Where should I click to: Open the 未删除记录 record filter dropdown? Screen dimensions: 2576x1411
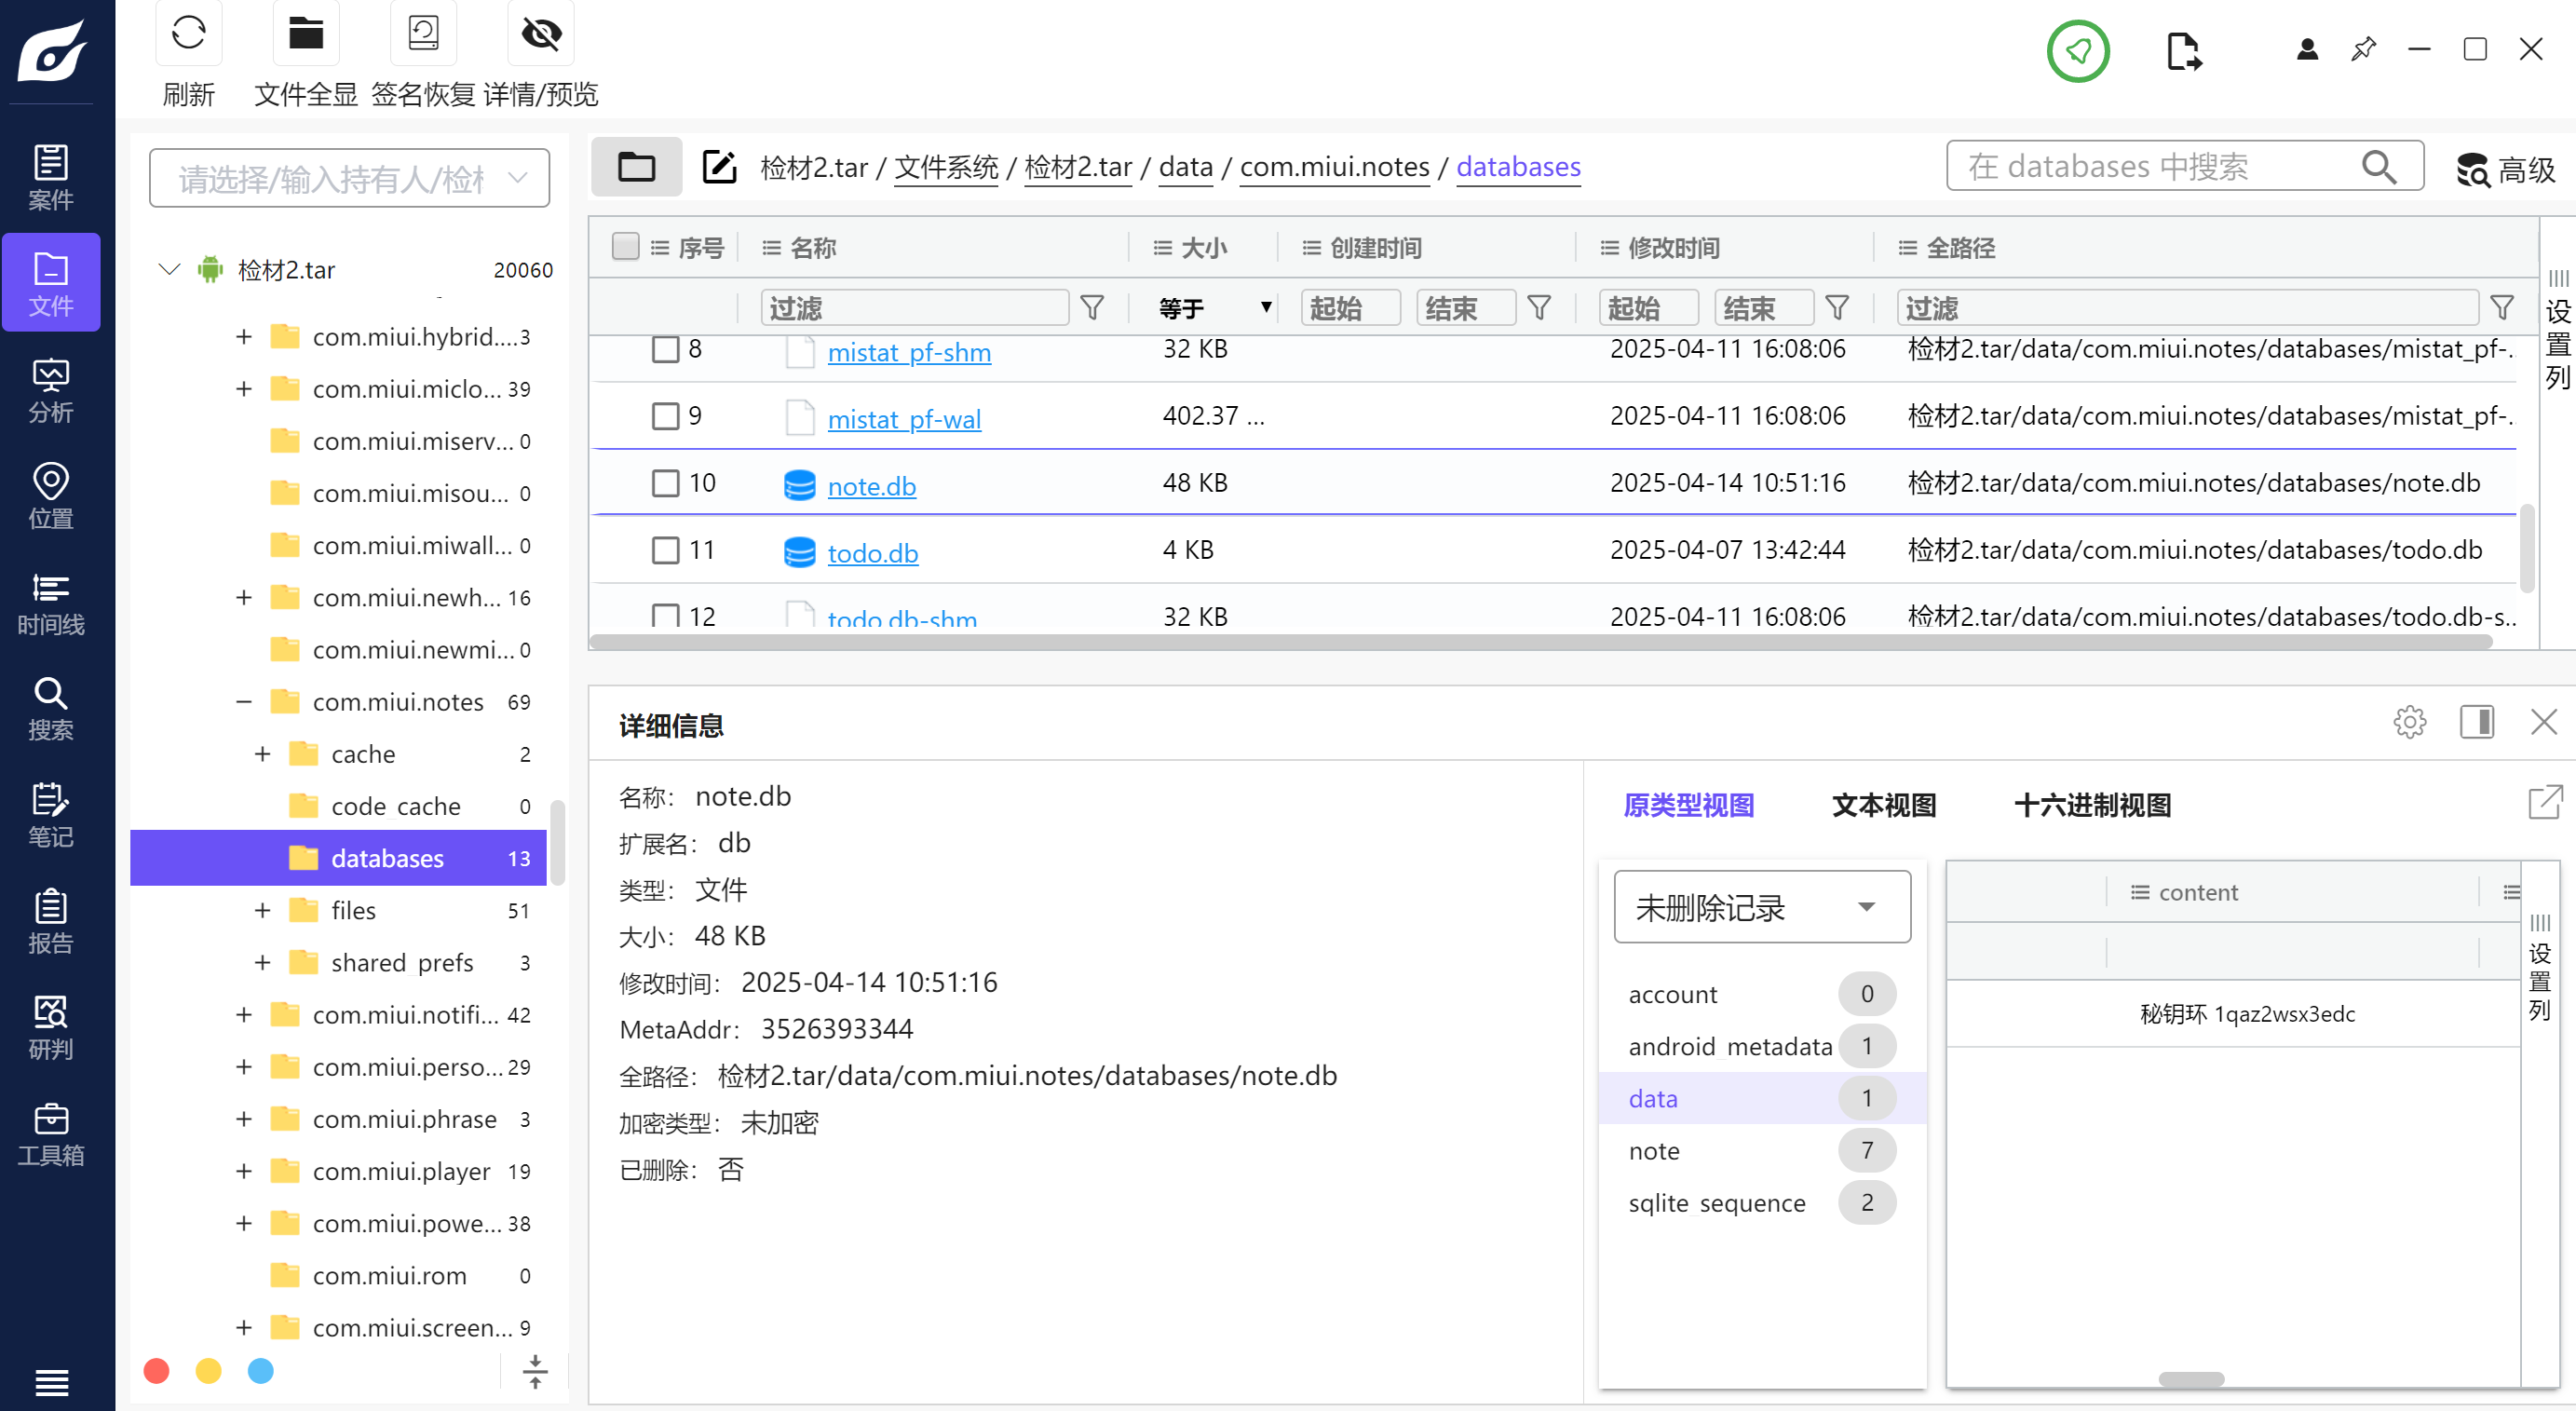(x=1762, y=907)
